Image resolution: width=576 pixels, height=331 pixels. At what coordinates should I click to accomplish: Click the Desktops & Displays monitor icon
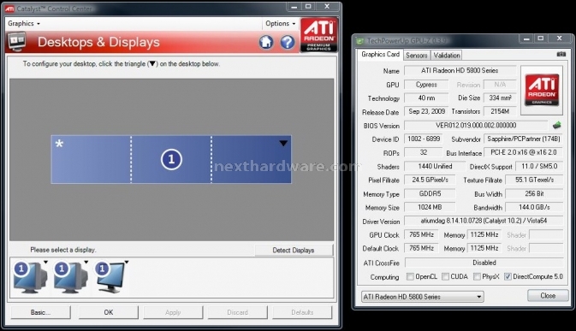tap(17, 41)
